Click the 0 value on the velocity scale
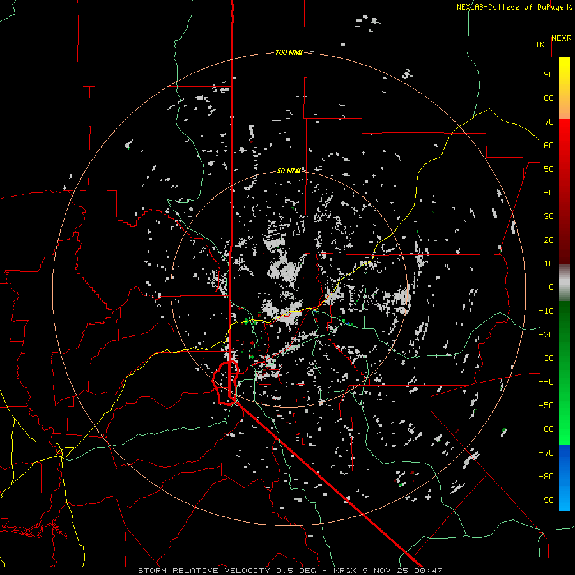This screenshot has width=575, height=575. (x=551, y=287)
